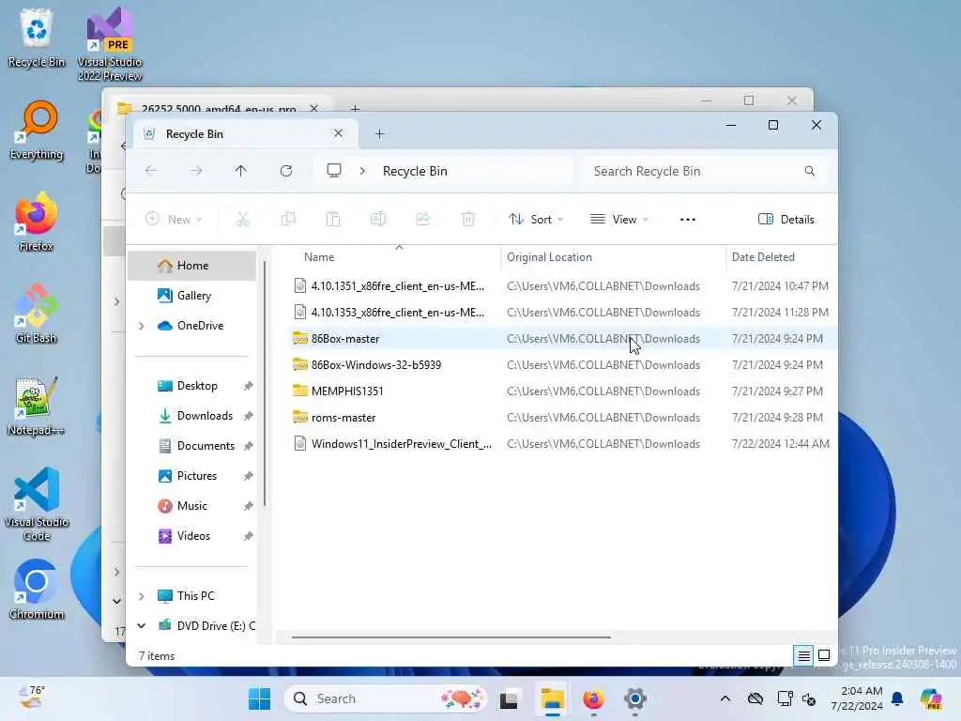The image size is (961, 721).
Task: Click the PC icon in address bar
Action: click(x=334, y=171)
